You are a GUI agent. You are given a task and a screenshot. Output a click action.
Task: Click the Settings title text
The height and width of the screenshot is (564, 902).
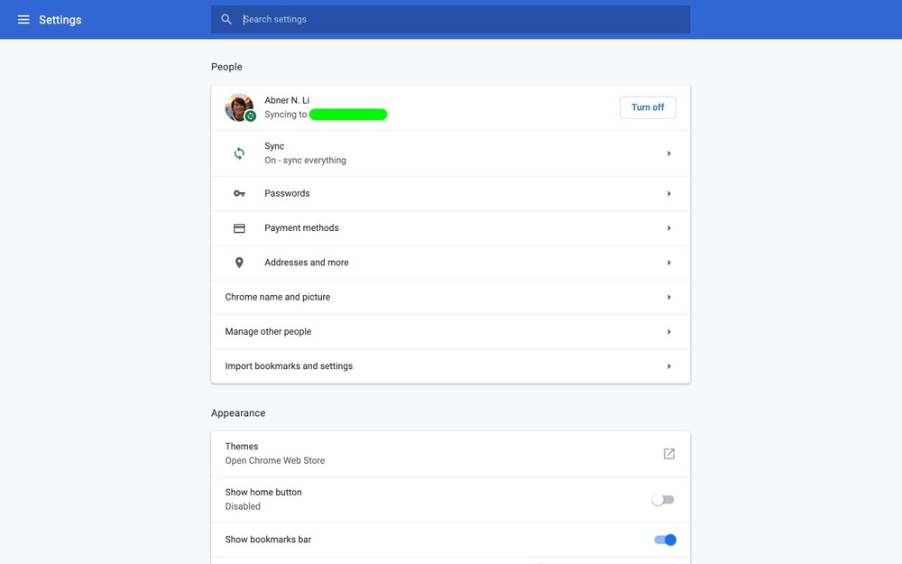tap(60, 20)
